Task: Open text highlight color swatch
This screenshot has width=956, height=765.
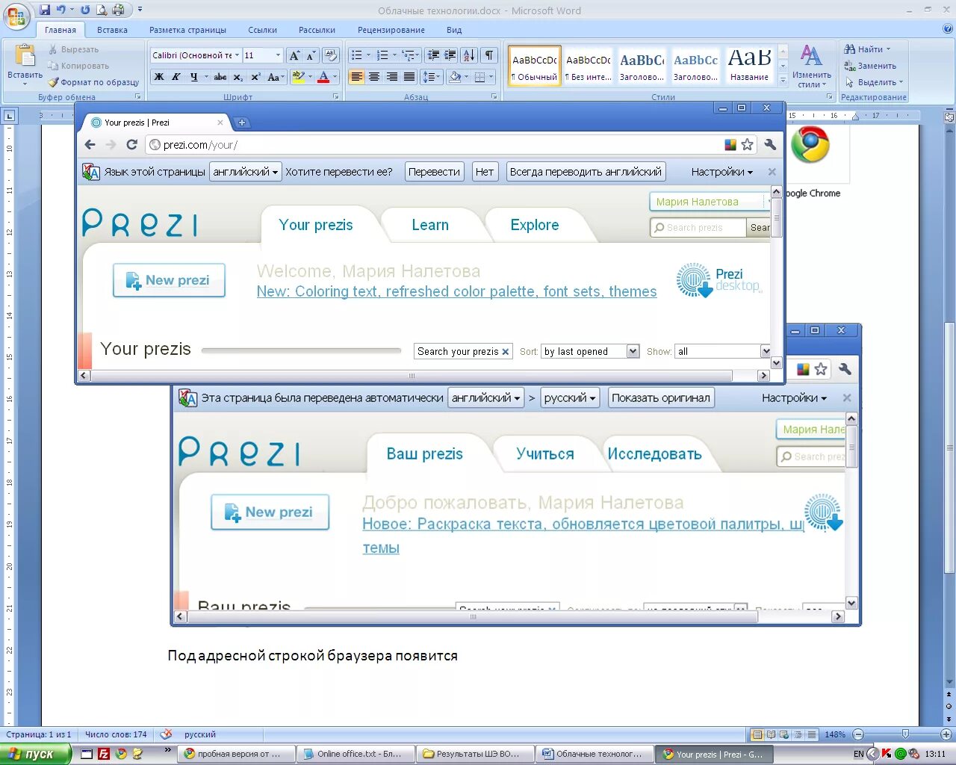Action: [298, 77]
